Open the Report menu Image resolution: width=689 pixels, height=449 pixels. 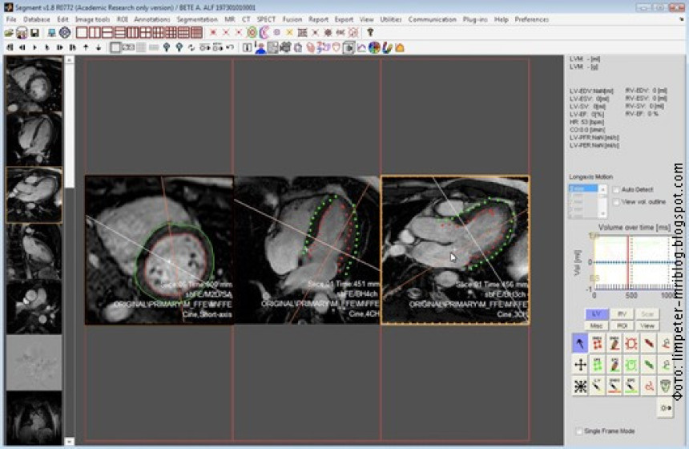click(x=318, y=19)
